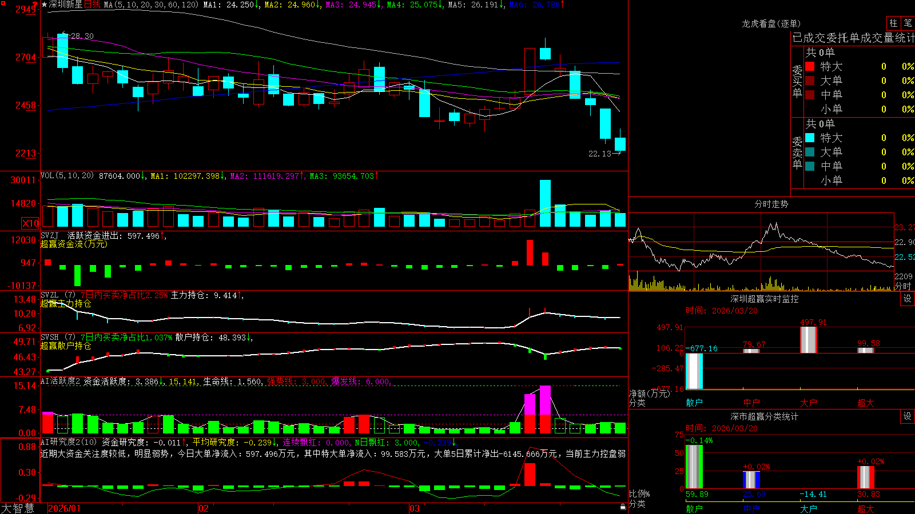Click the SVZL indicator label

pyautogui.click(x=50, y=295)
